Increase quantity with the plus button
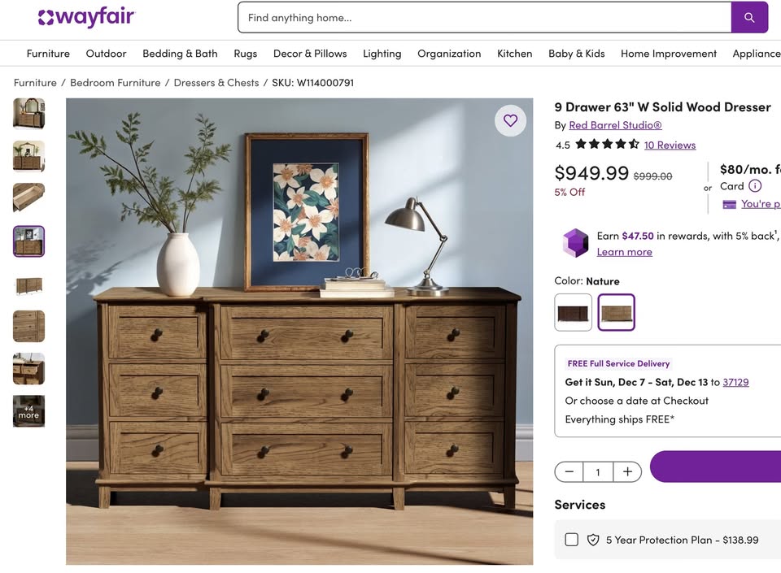Viewport: 781px width, 573px height. [627, 471]
